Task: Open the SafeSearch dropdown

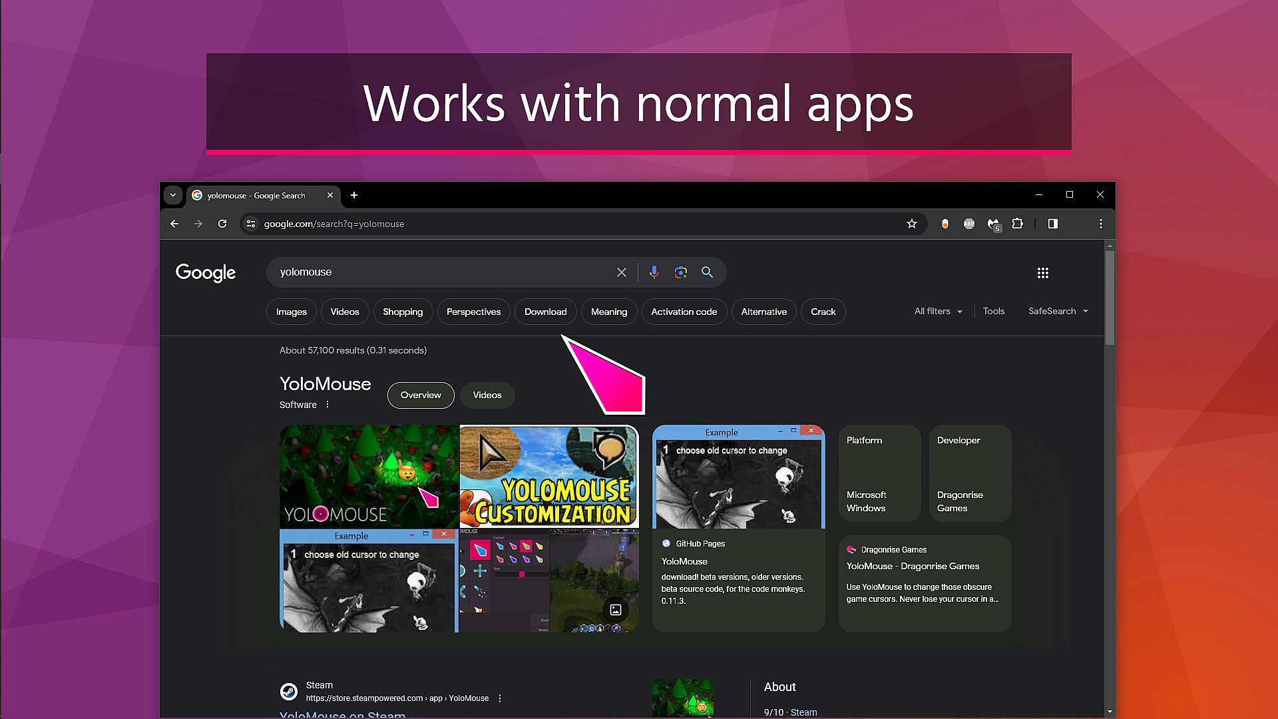Action: 1058,311
